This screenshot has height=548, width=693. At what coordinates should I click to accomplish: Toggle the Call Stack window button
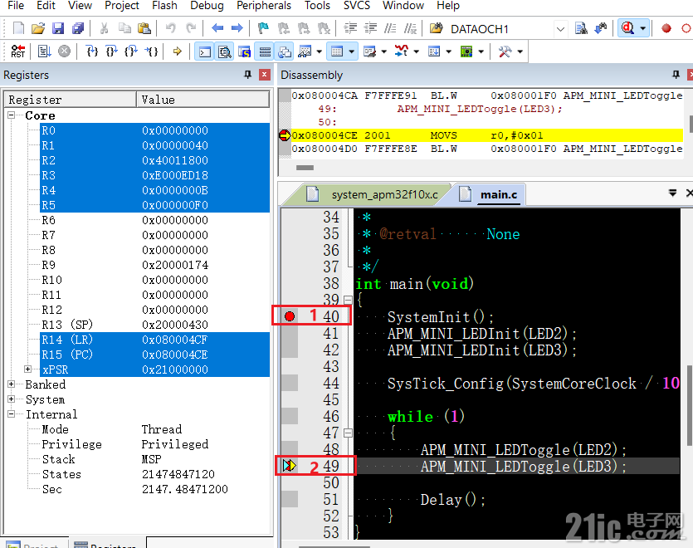285,51
